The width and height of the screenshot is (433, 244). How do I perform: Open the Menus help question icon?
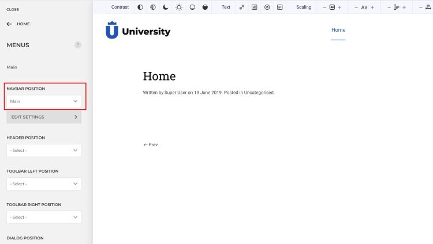click(77, 45)
